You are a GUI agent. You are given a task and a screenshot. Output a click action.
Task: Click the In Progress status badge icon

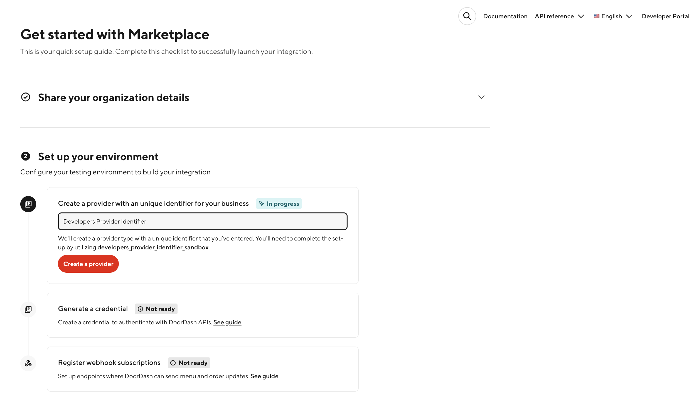(x=261, y=203)
